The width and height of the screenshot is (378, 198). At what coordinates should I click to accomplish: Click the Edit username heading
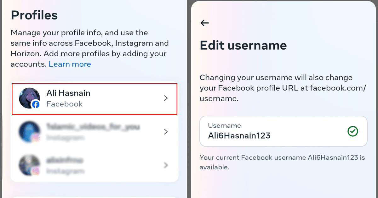243,46
